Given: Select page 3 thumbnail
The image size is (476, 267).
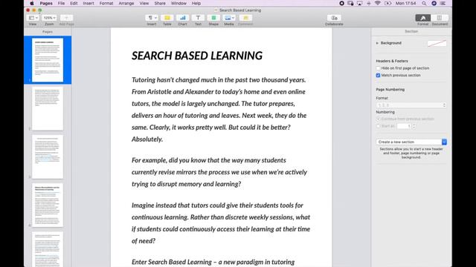Looking at the screenshot, I should pos(48,156).
